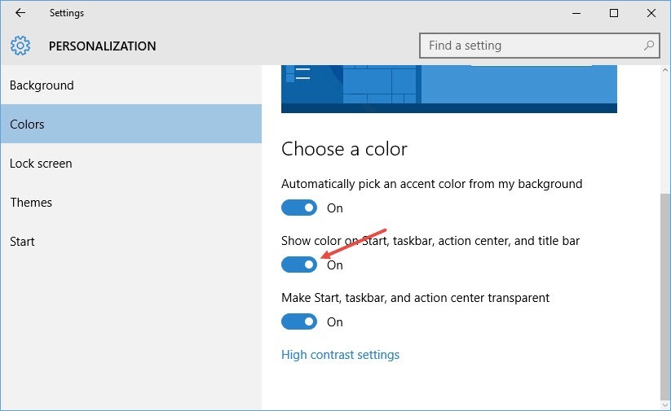Close the Settings window

click(x=651, y=13)
